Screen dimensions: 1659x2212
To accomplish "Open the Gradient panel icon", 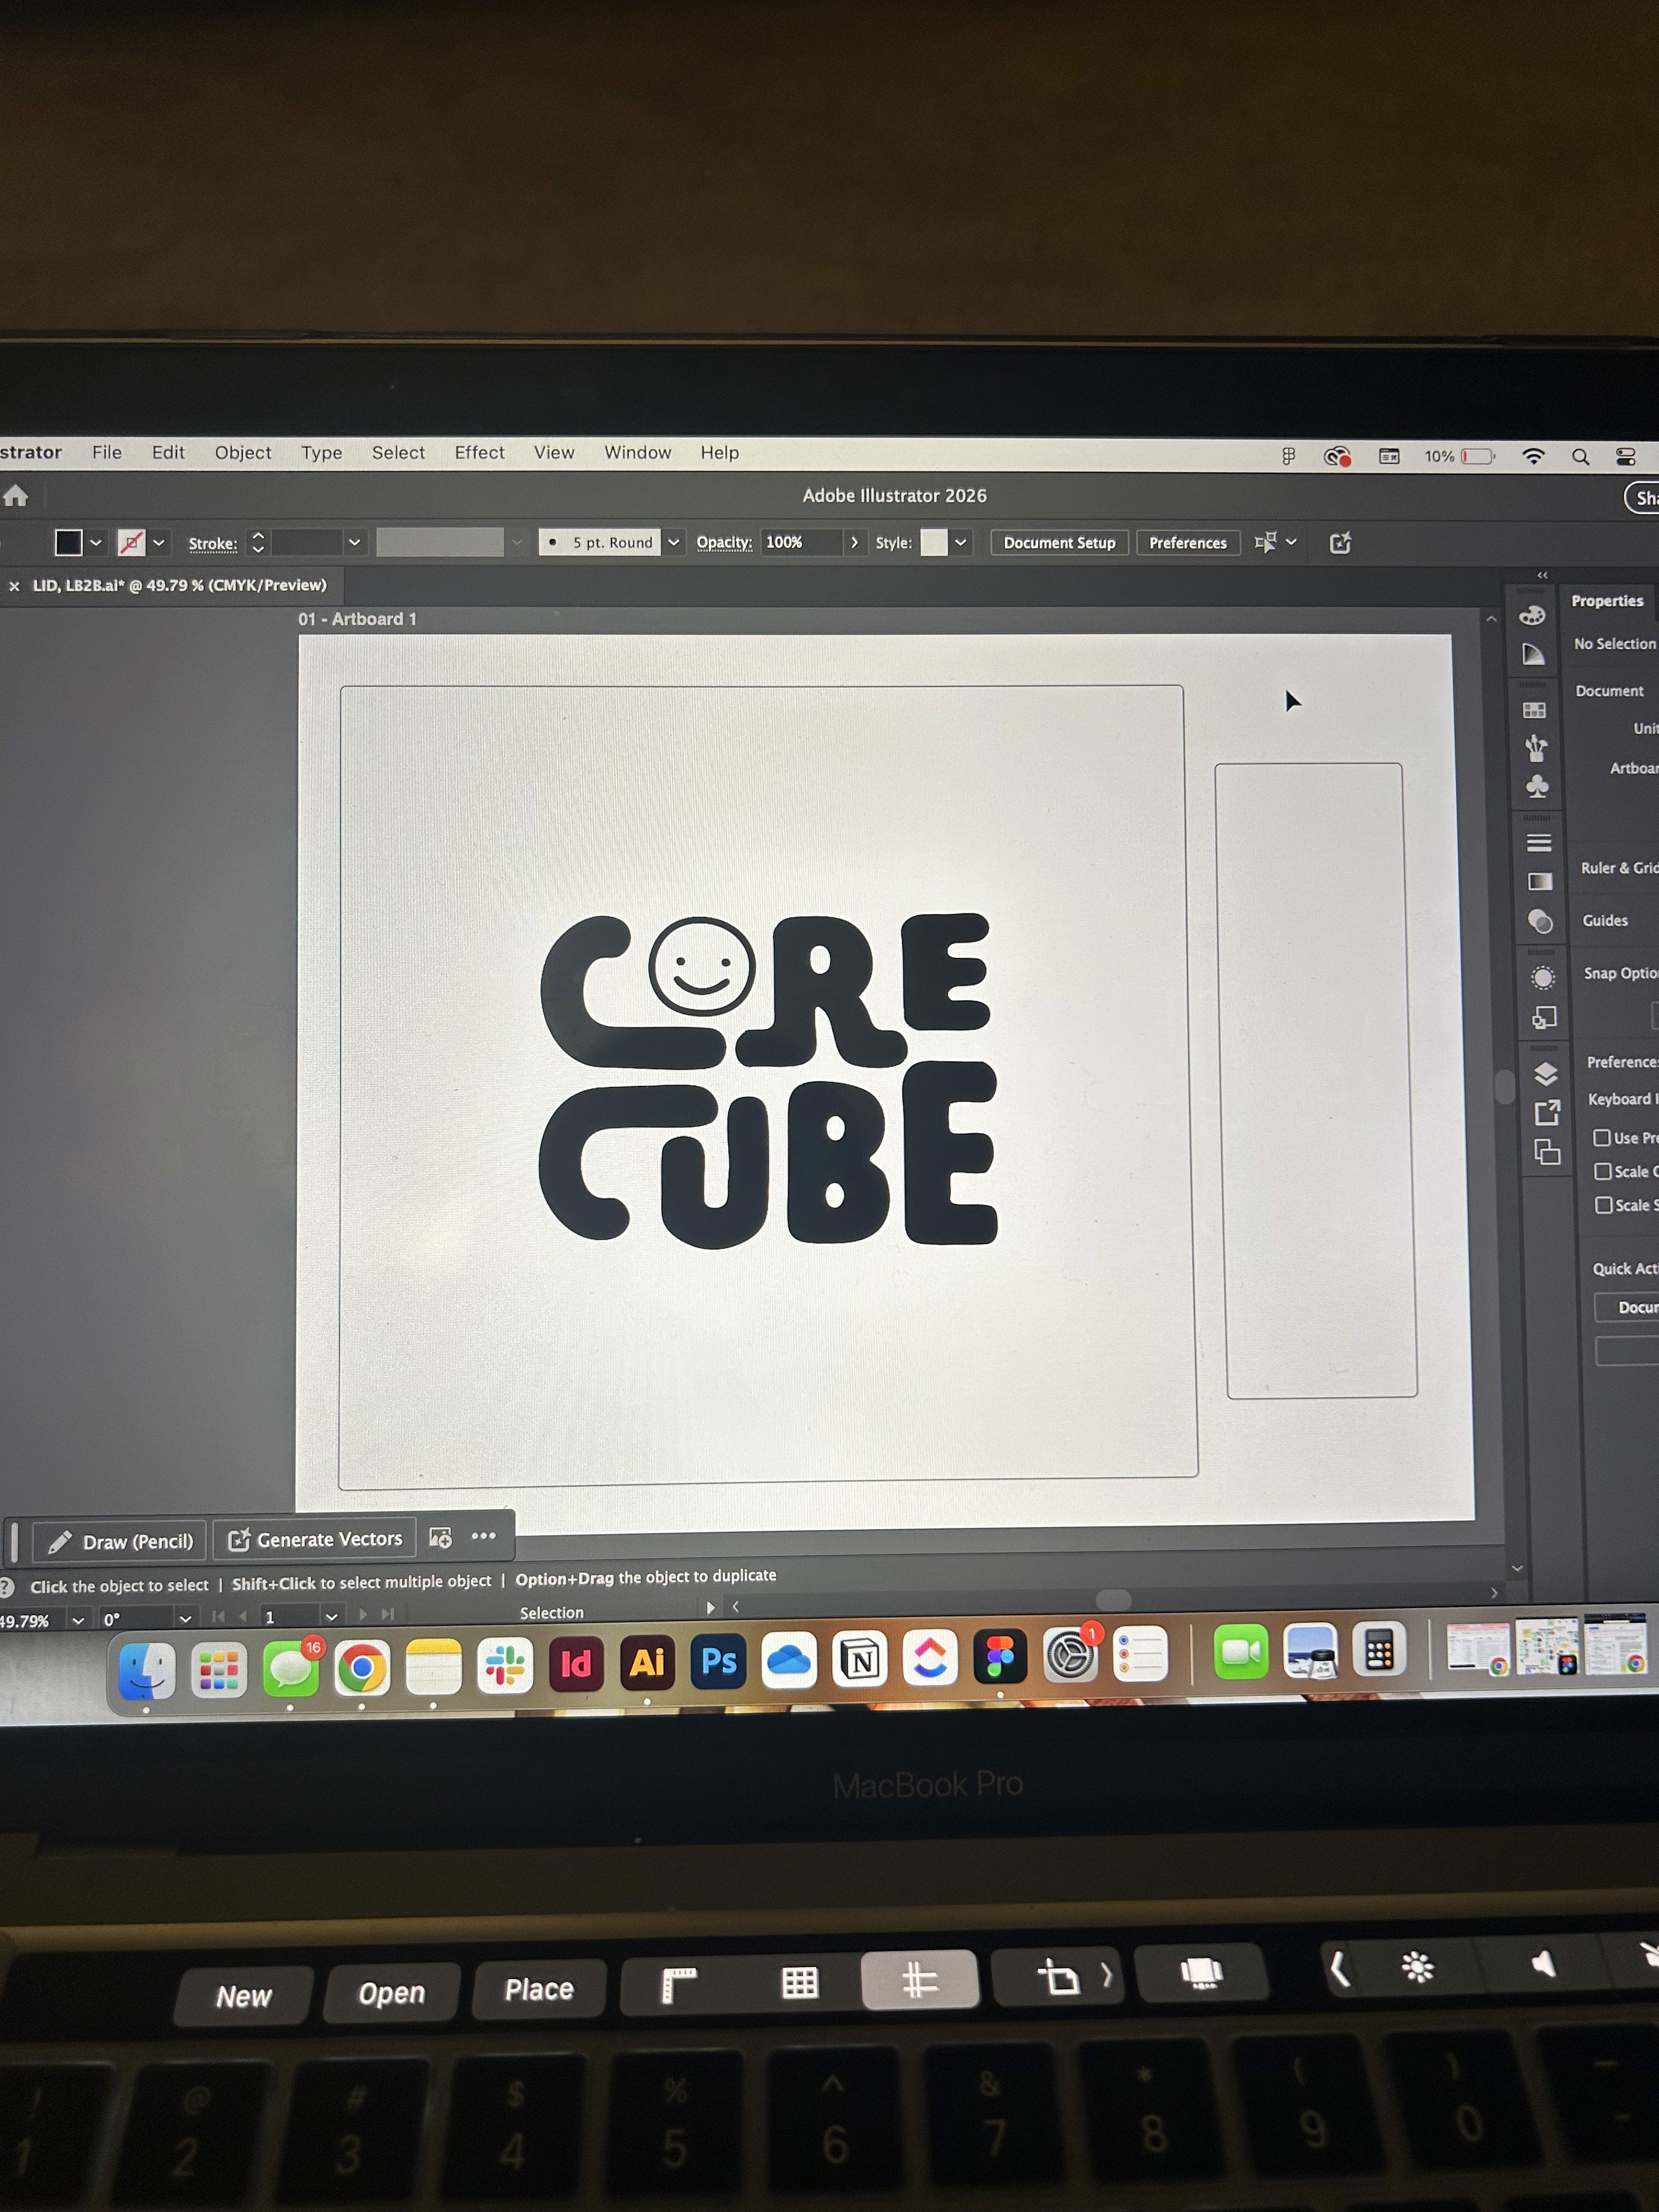I will coord(1540,881).
